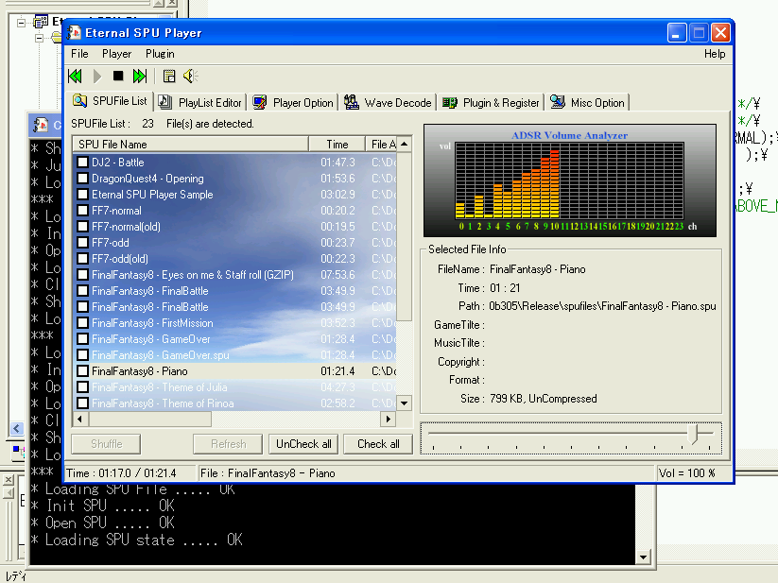This screenshot has height=583, width=778.
Task: Click the volume slider thumb
Action: 695,434
